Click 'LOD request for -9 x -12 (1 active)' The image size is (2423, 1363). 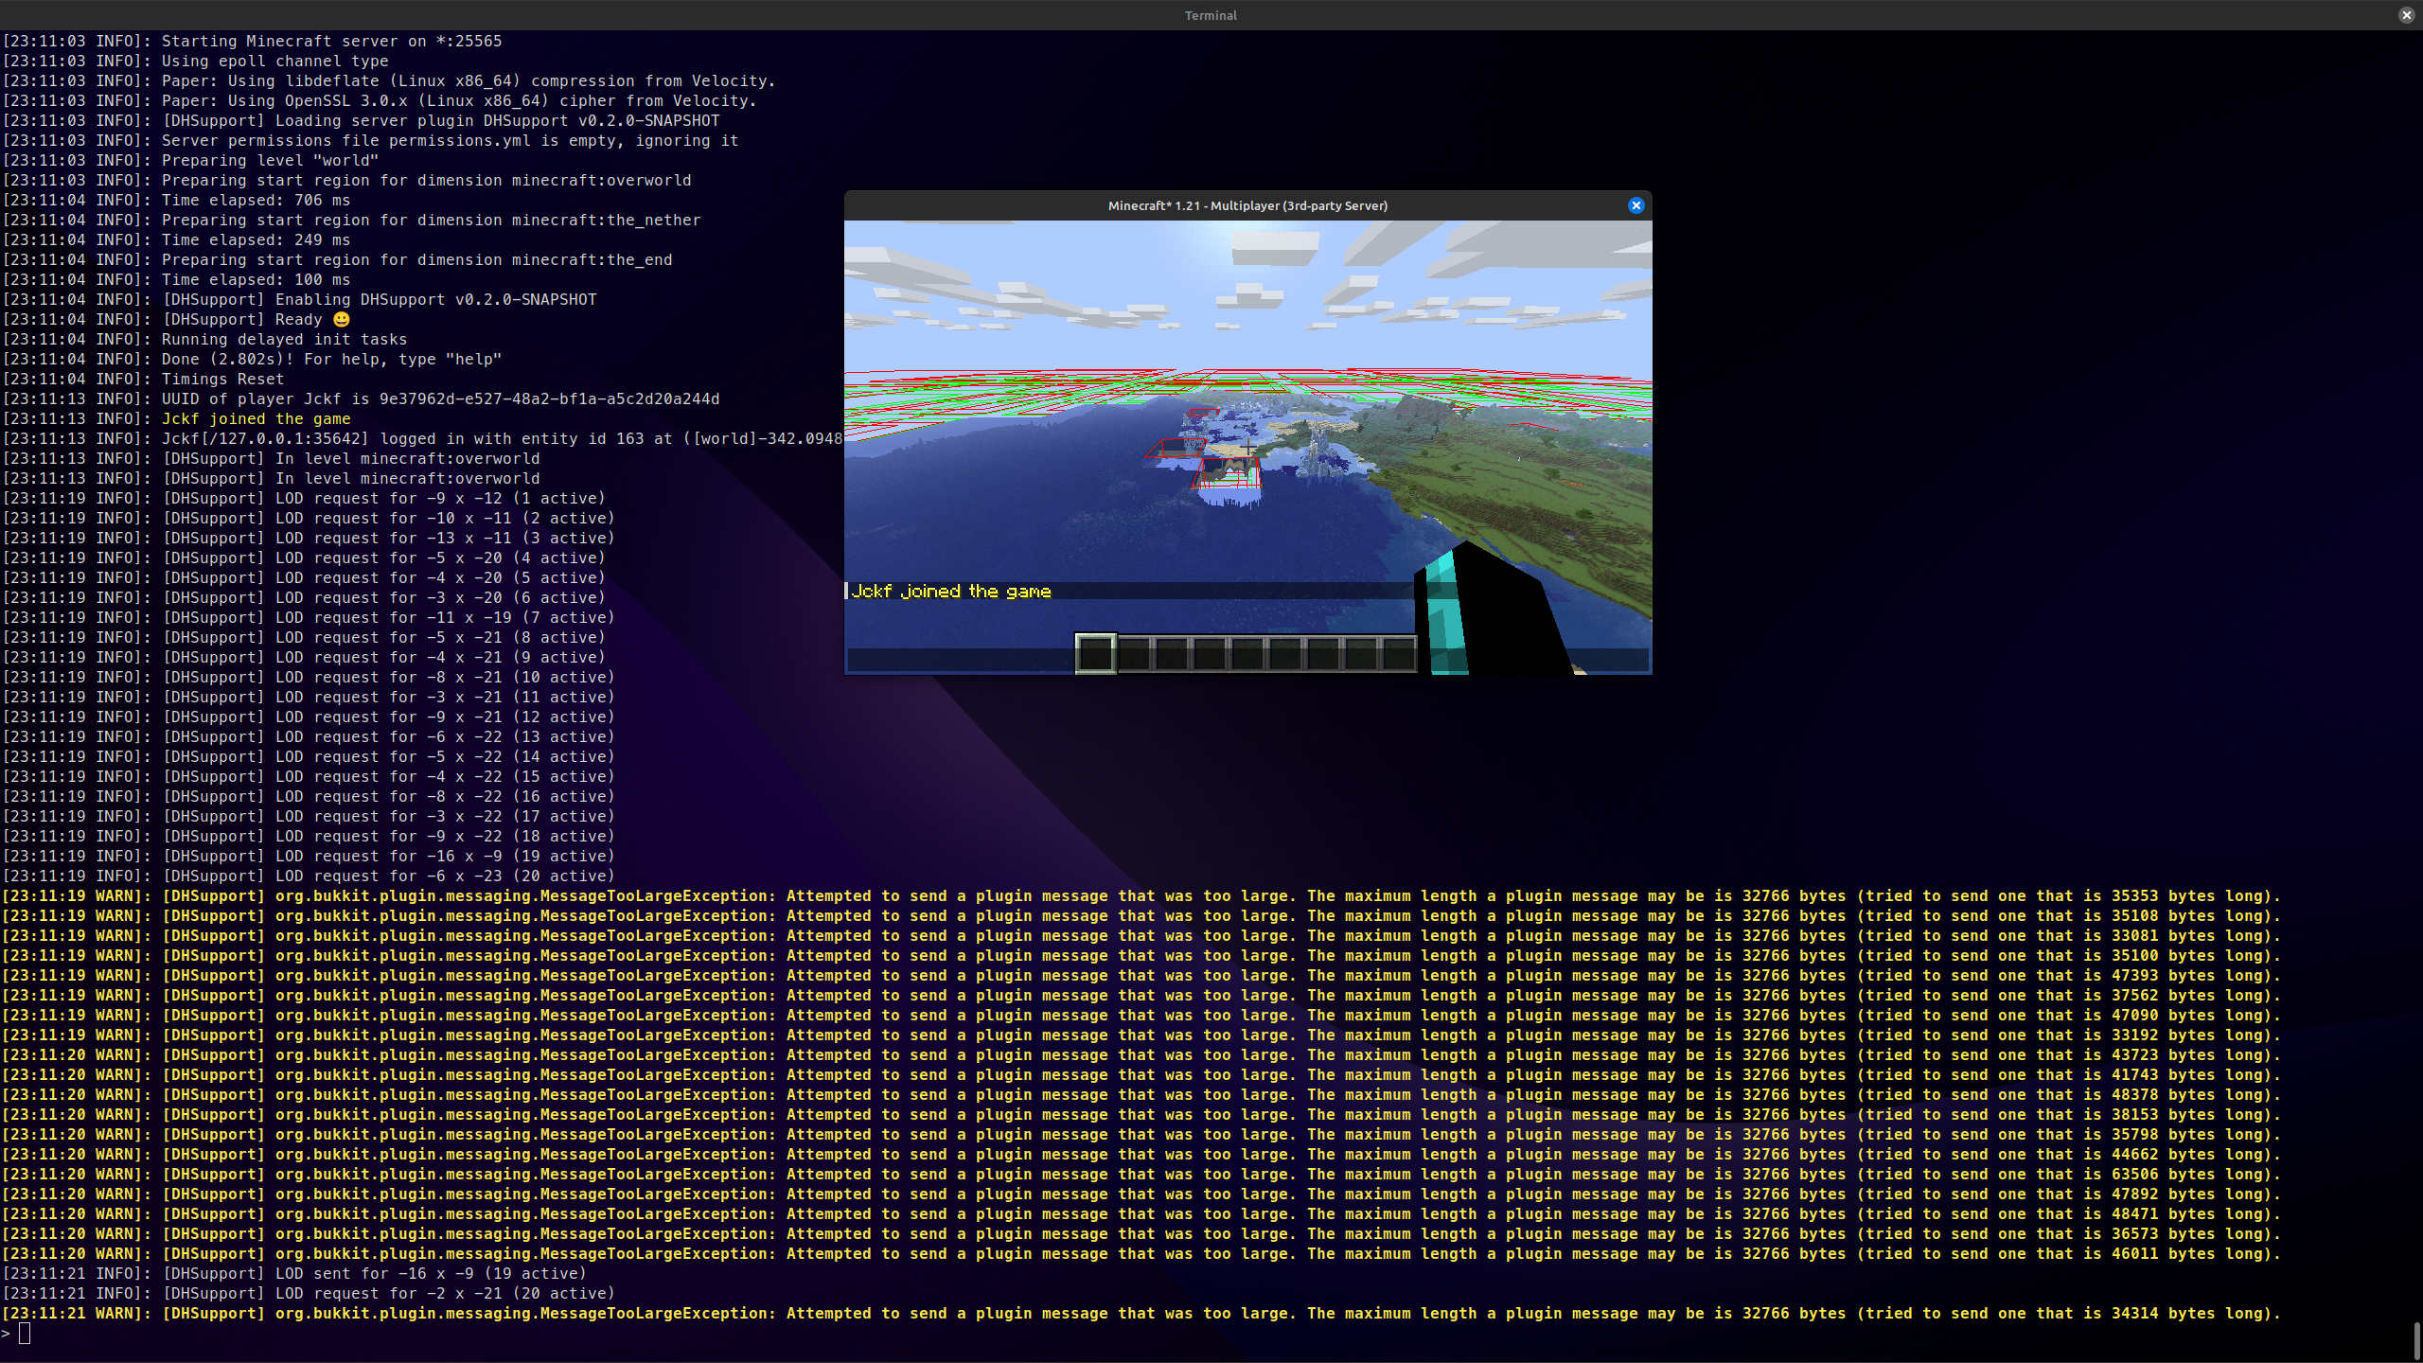tap(304, 498)
